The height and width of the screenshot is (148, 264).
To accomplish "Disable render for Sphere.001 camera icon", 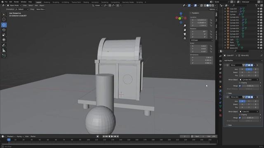I will 261,48.
